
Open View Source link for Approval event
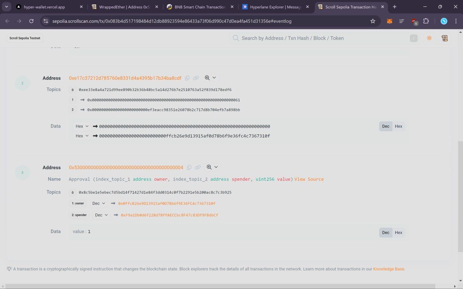click(309, 179)
